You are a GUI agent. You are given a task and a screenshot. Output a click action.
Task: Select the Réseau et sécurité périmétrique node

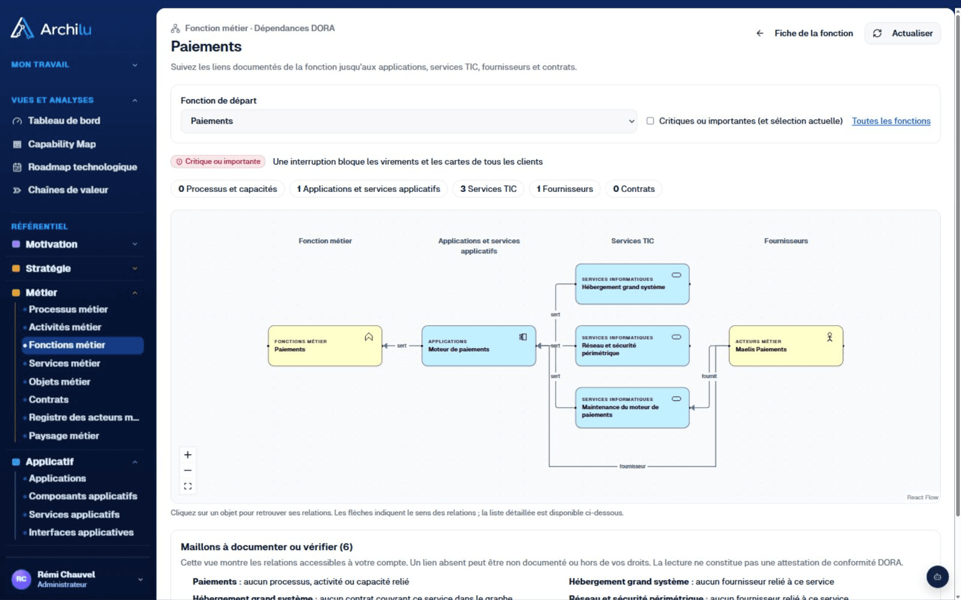tap(632, 346)
